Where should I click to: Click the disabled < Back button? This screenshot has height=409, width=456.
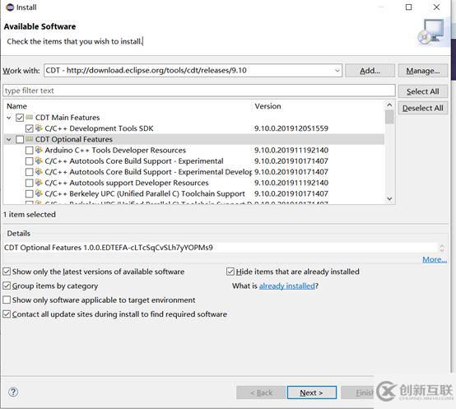[261, 393]
